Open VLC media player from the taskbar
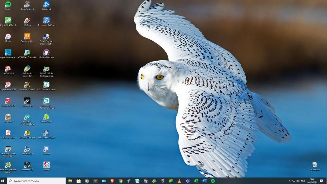The height and width of the screenshot is (184, 327). [x=179, y=181]
